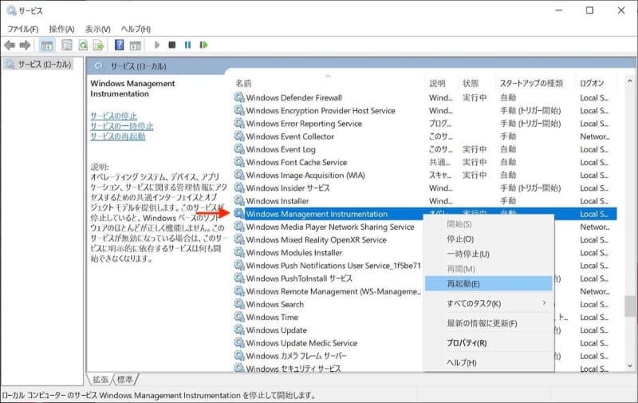Click the Pause Service toolbar icon

(x=187, y=45)
